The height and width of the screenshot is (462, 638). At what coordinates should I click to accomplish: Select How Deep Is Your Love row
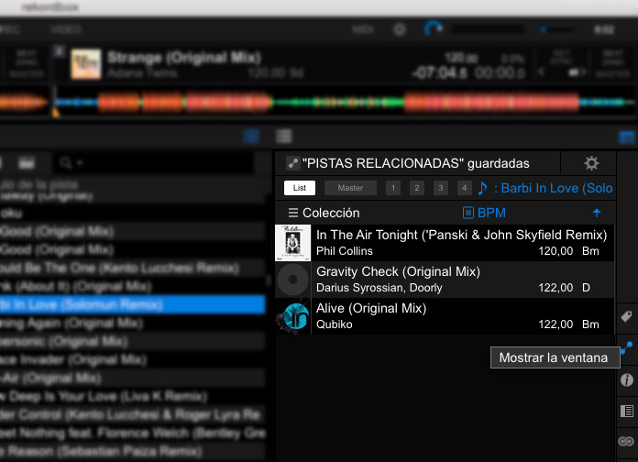click(x=133, y=397)
